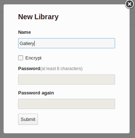
Task: Submit the new library form
Action: (28, 119)
